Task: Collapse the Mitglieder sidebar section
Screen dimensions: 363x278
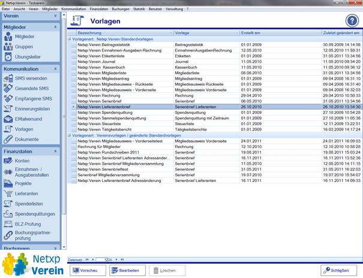Action: [x=55, y=27]
